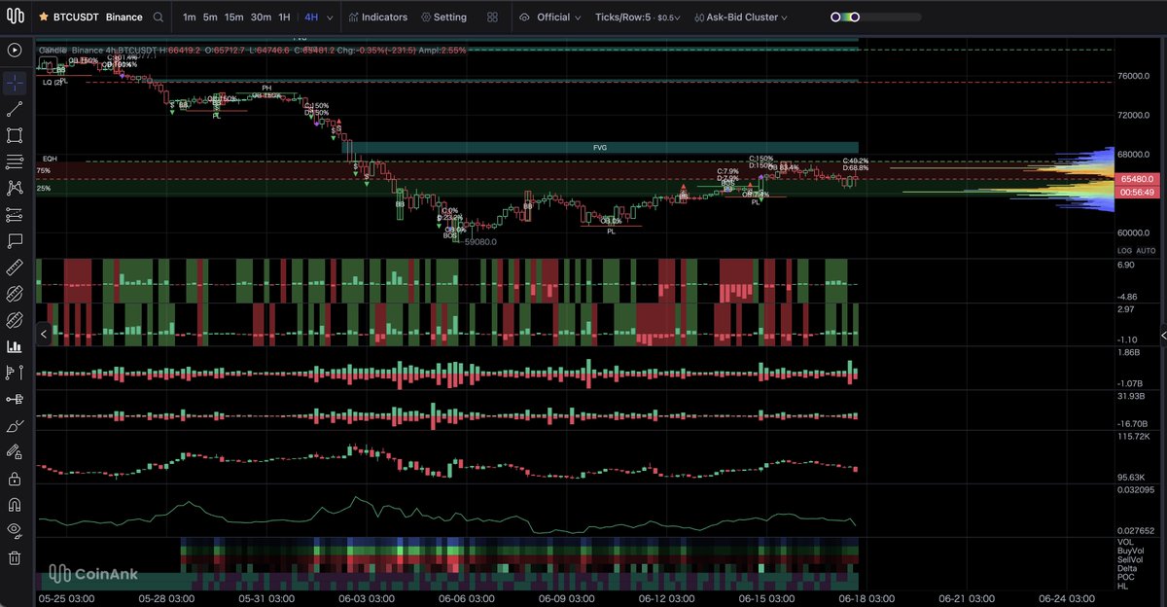The width and height of the screenshot is (1167, 607).
Task: Select the Fibonacci levels tool
Action: 15,214
